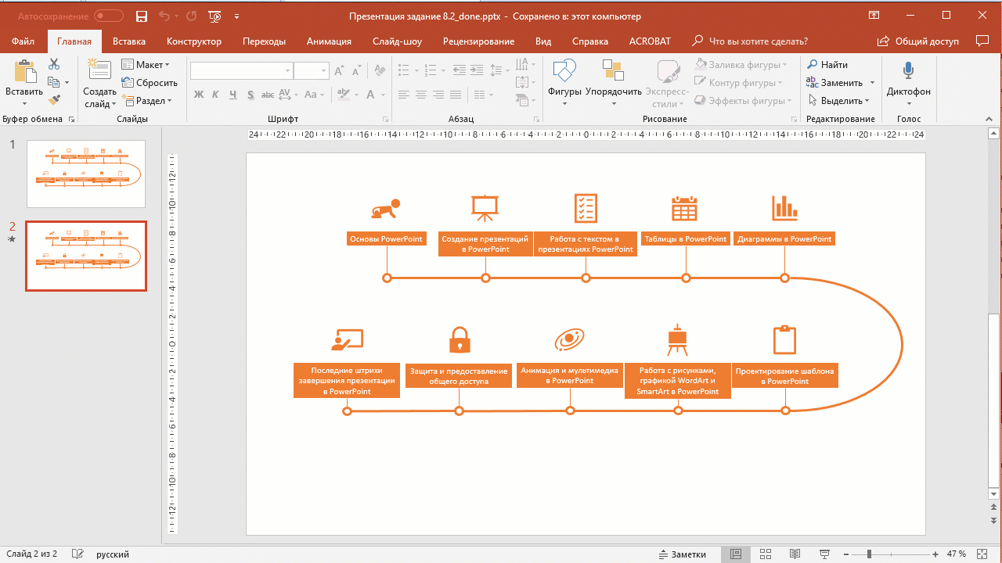1002x563 pixels.
Task: Open the Слайд-шоу tab
Action: coord(397,41)
